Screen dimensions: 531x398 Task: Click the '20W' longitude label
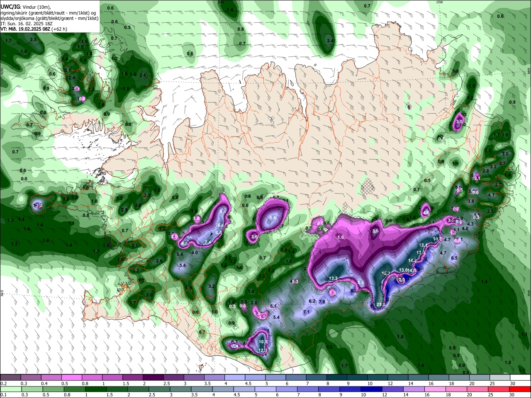[x=221, y=2]
